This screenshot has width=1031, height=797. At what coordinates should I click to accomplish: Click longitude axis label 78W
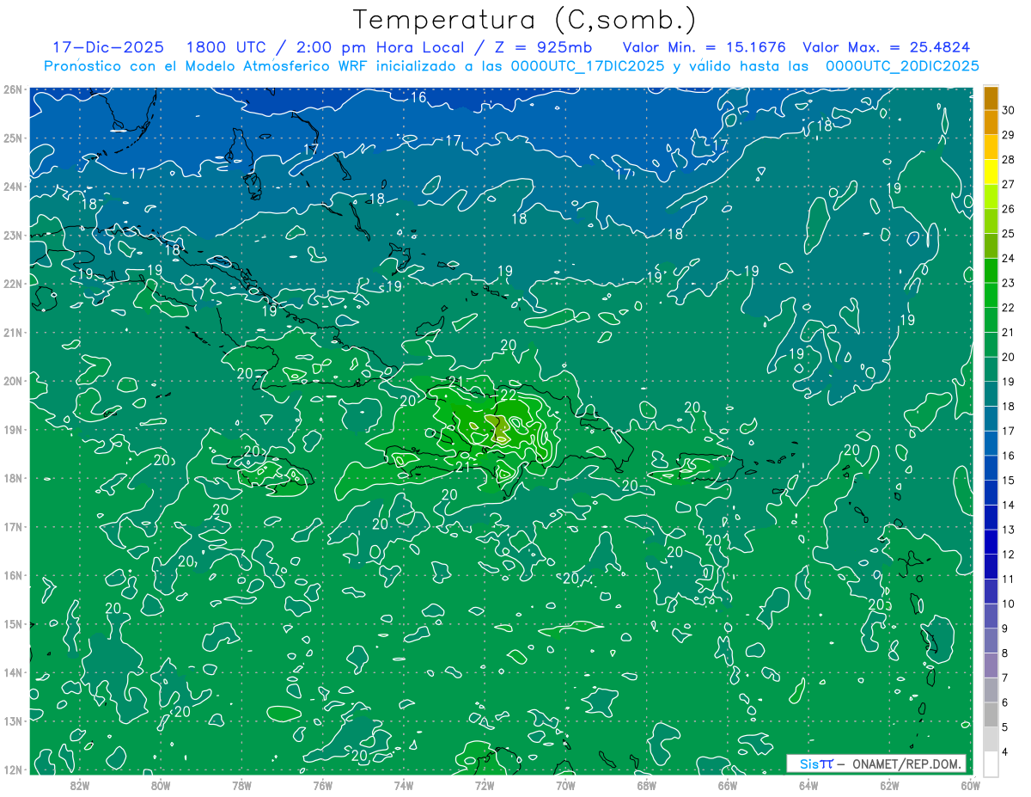pyautogui.click(x=241, y=785)
